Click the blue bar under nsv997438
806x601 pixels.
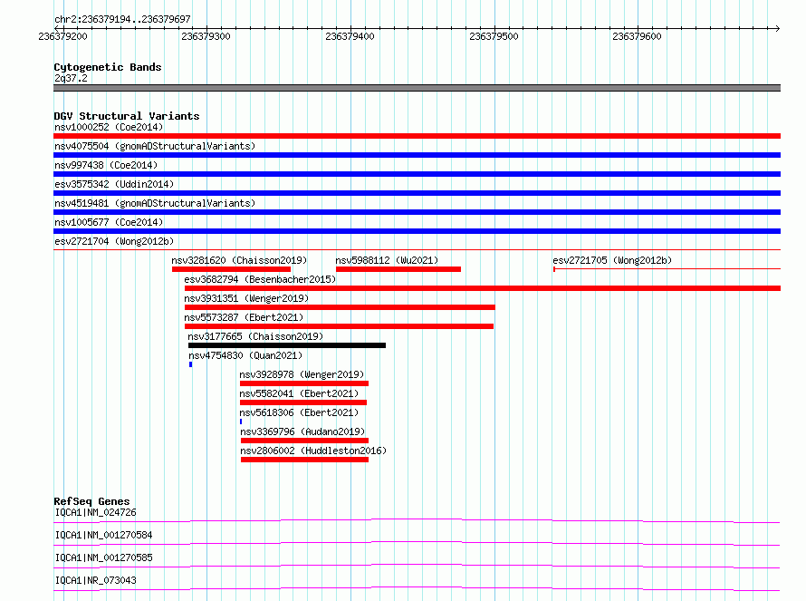click(417, 174)
